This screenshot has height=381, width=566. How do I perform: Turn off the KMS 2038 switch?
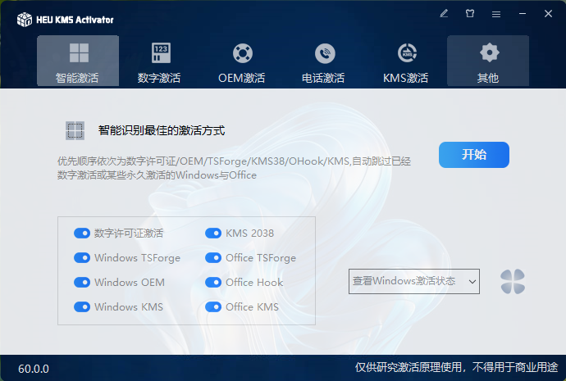click(213, 234)
